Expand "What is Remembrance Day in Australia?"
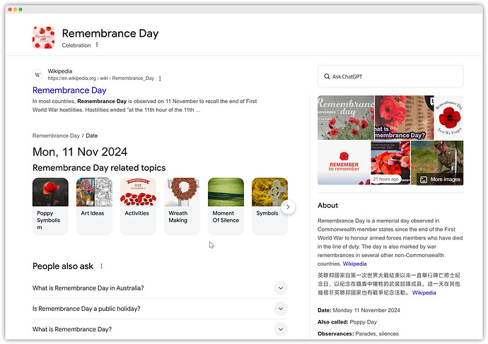The image size is (488, 344). pos(160,288)
